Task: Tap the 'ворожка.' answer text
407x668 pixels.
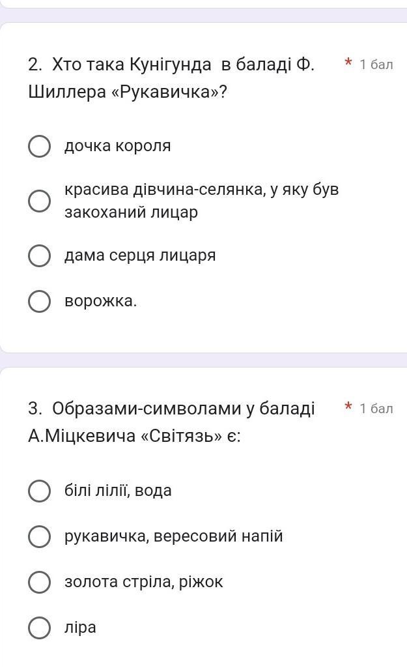Action: coord(100,301)
